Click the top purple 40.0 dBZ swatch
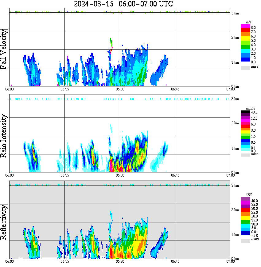 point(245,199)
